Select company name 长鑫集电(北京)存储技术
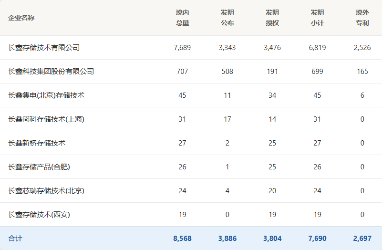Screen dimensions: 382x250 coord(46,95)
